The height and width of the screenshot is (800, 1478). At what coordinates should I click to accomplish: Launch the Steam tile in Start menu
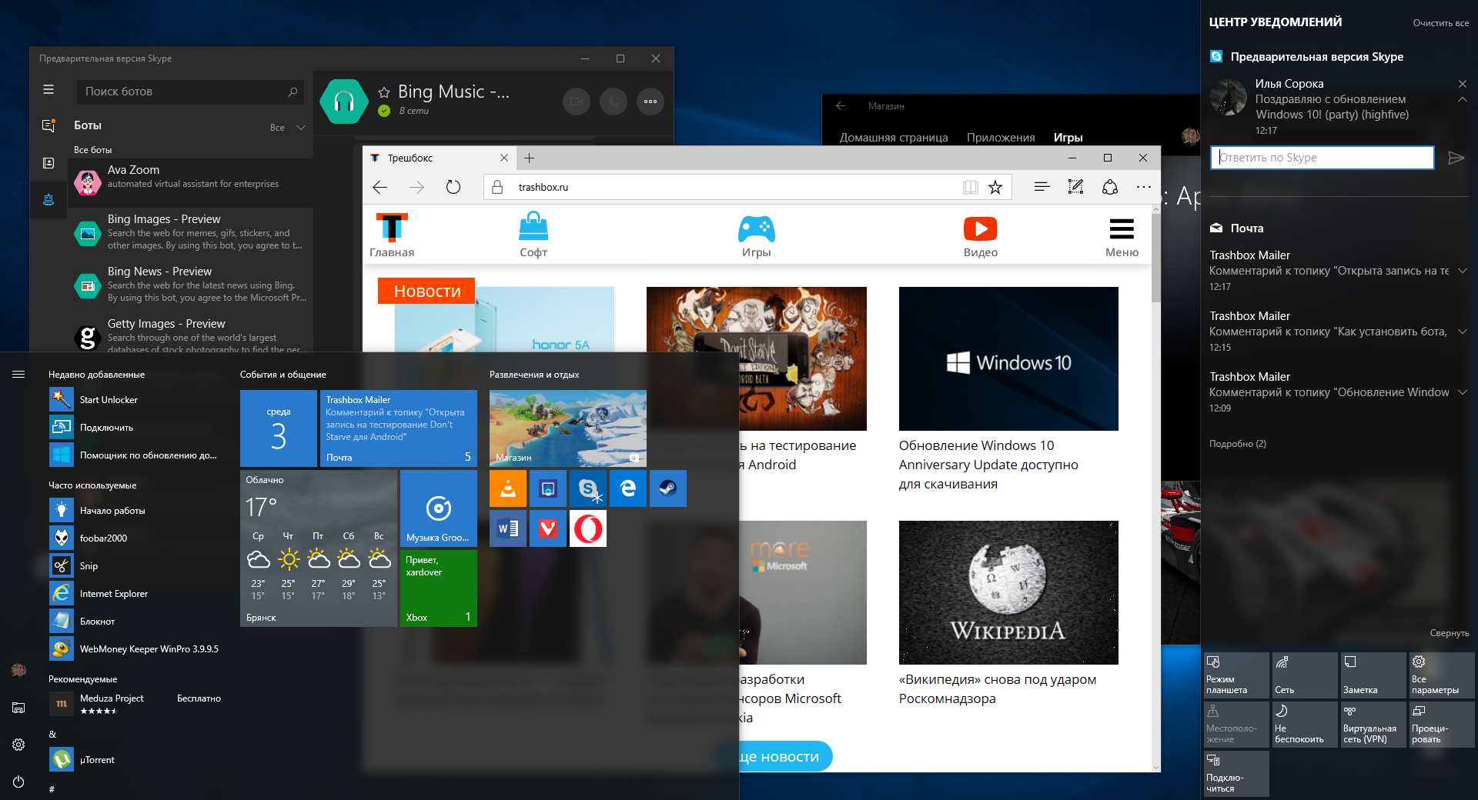coord(668,488)
